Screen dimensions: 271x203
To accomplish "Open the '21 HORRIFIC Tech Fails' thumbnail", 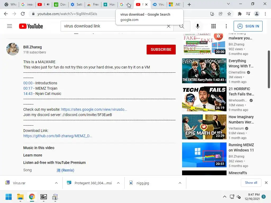I will click(x=204, y=99).
